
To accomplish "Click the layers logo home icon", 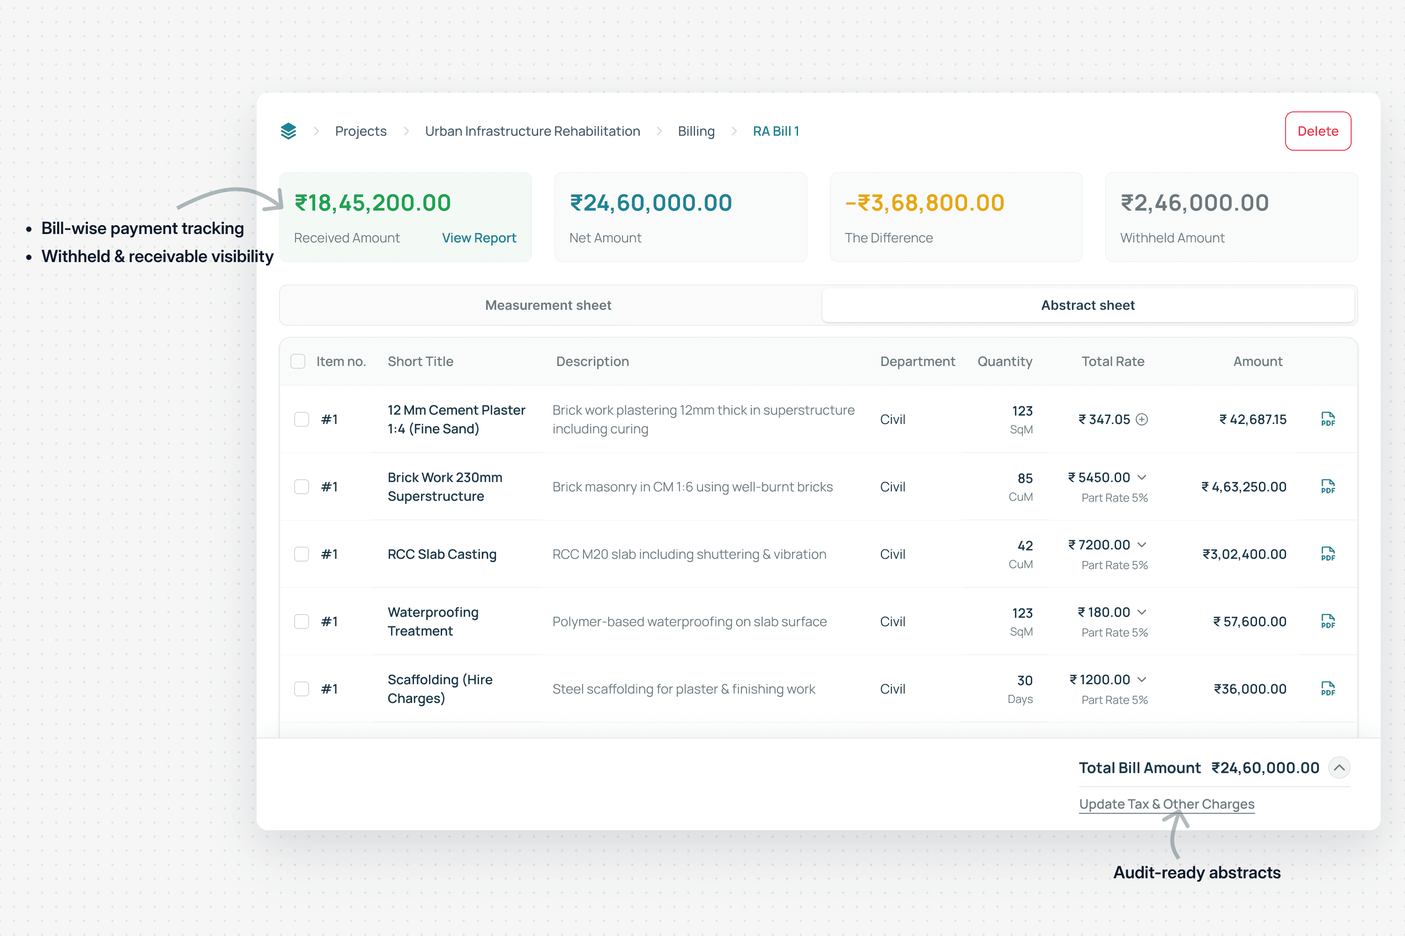I will coord(288,131).
